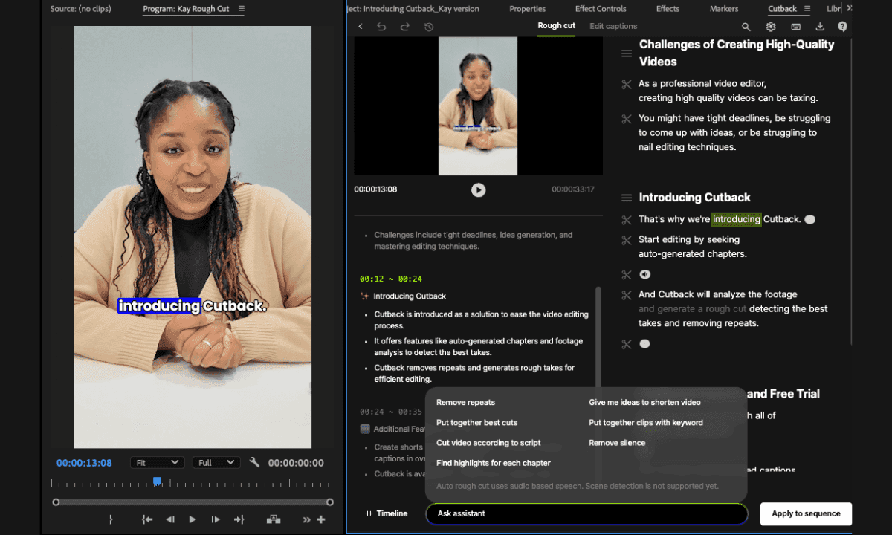Choose Put together clips with keyword
The image size is (892, 535).
[646, 423]
